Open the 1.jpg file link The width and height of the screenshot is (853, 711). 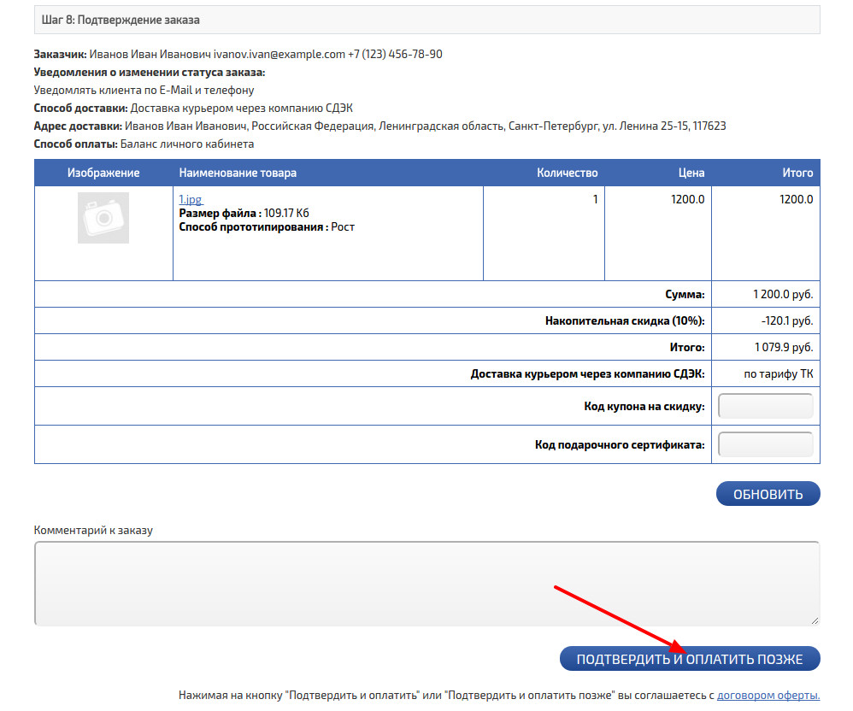tap(190, 200)
